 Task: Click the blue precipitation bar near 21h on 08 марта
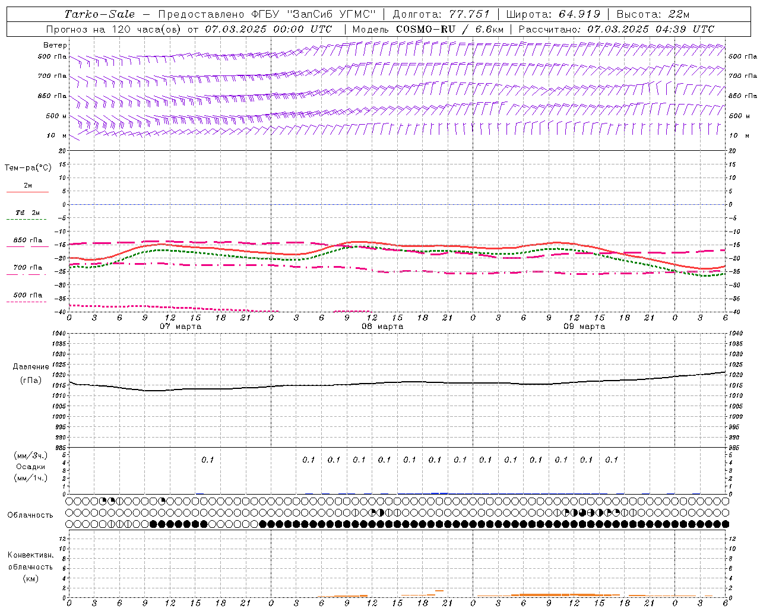(x=439, y=493)
